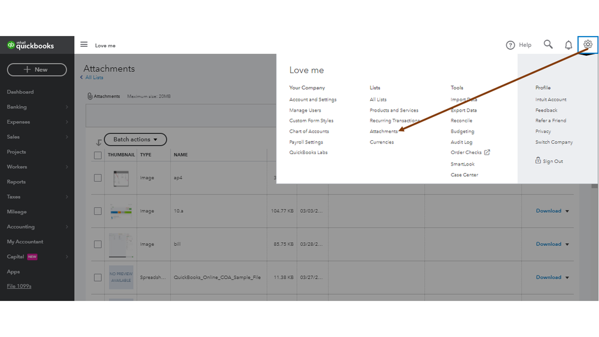Open Reports in the sidebar
The height and width of the screenshot is (337, 599).
tap(16, 182)
